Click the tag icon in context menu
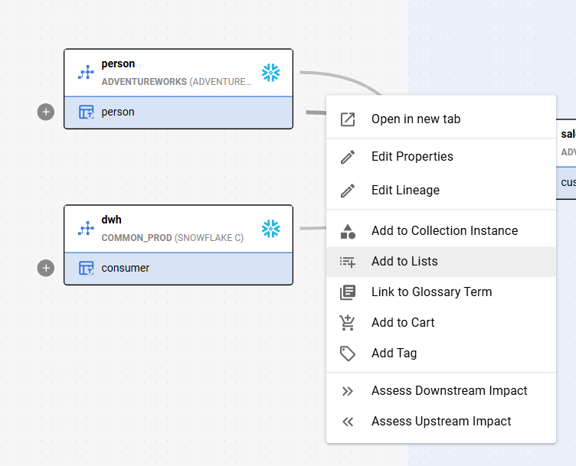The width and height of the screenshot is (576, 466). pos(348,354)
